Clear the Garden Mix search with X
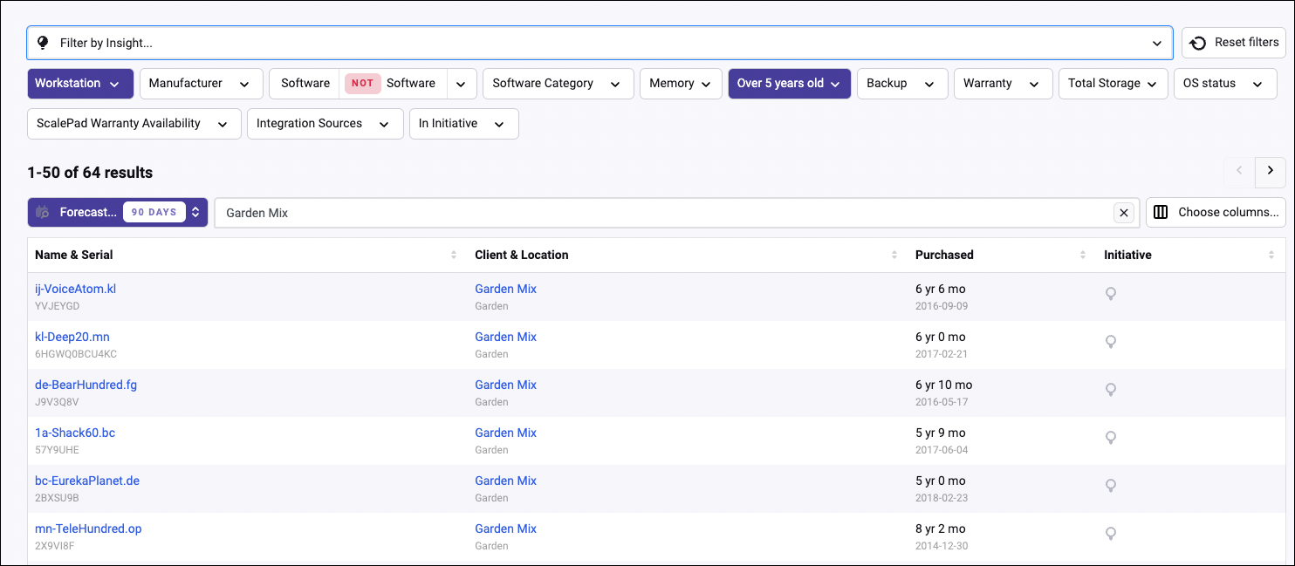This screenshot has height=566, width=1295. click(1124, 212)
